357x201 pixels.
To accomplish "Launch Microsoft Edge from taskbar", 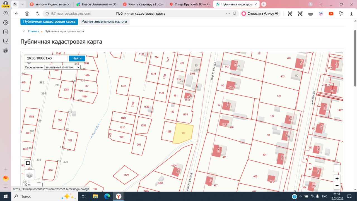I will pos(107,197).
